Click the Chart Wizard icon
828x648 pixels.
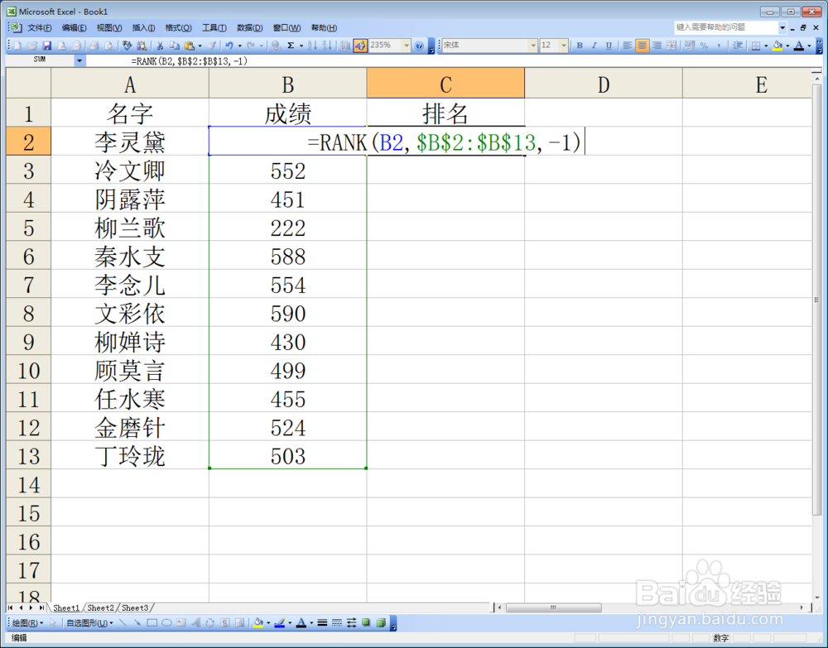345,46
